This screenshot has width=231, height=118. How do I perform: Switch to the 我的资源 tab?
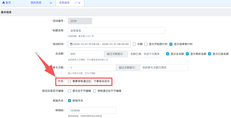[34, 3]
